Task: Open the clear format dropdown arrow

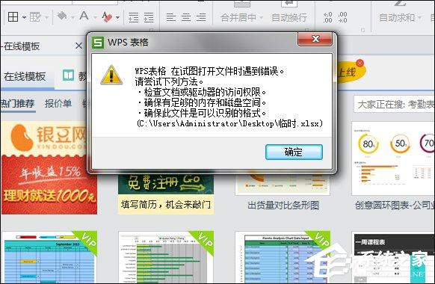Action: click(117, 17)
